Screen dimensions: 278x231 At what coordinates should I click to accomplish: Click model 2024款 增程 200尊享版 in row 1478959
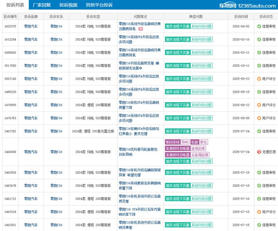click(x=93, y=105)
